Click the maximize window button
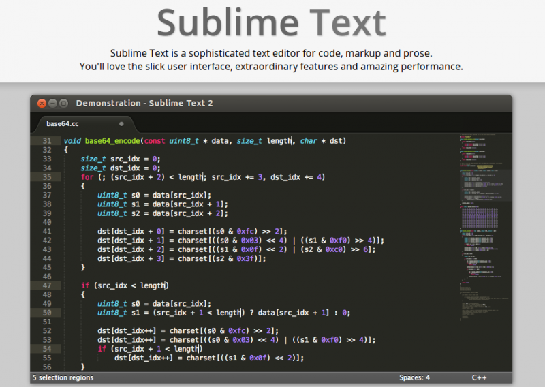545x387 pixels. tap(63, 103)
